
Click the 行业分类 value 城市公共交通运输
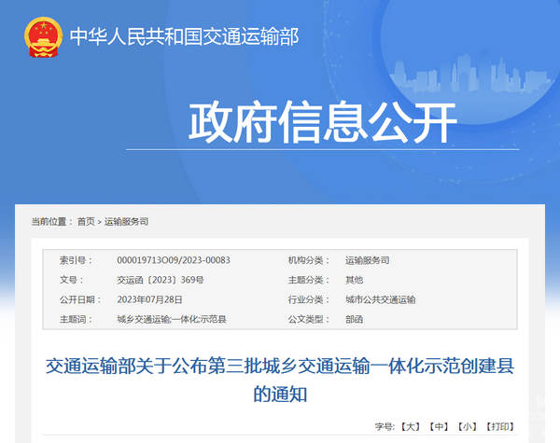(x=380, y=299)
